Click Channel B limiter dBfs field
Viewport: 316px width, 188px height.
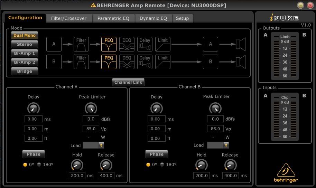click(x=215, y=119)
